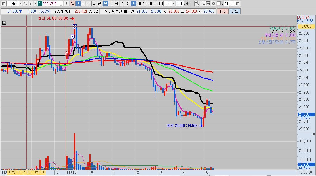Click the HC:-13.58 label

point(305,21)
